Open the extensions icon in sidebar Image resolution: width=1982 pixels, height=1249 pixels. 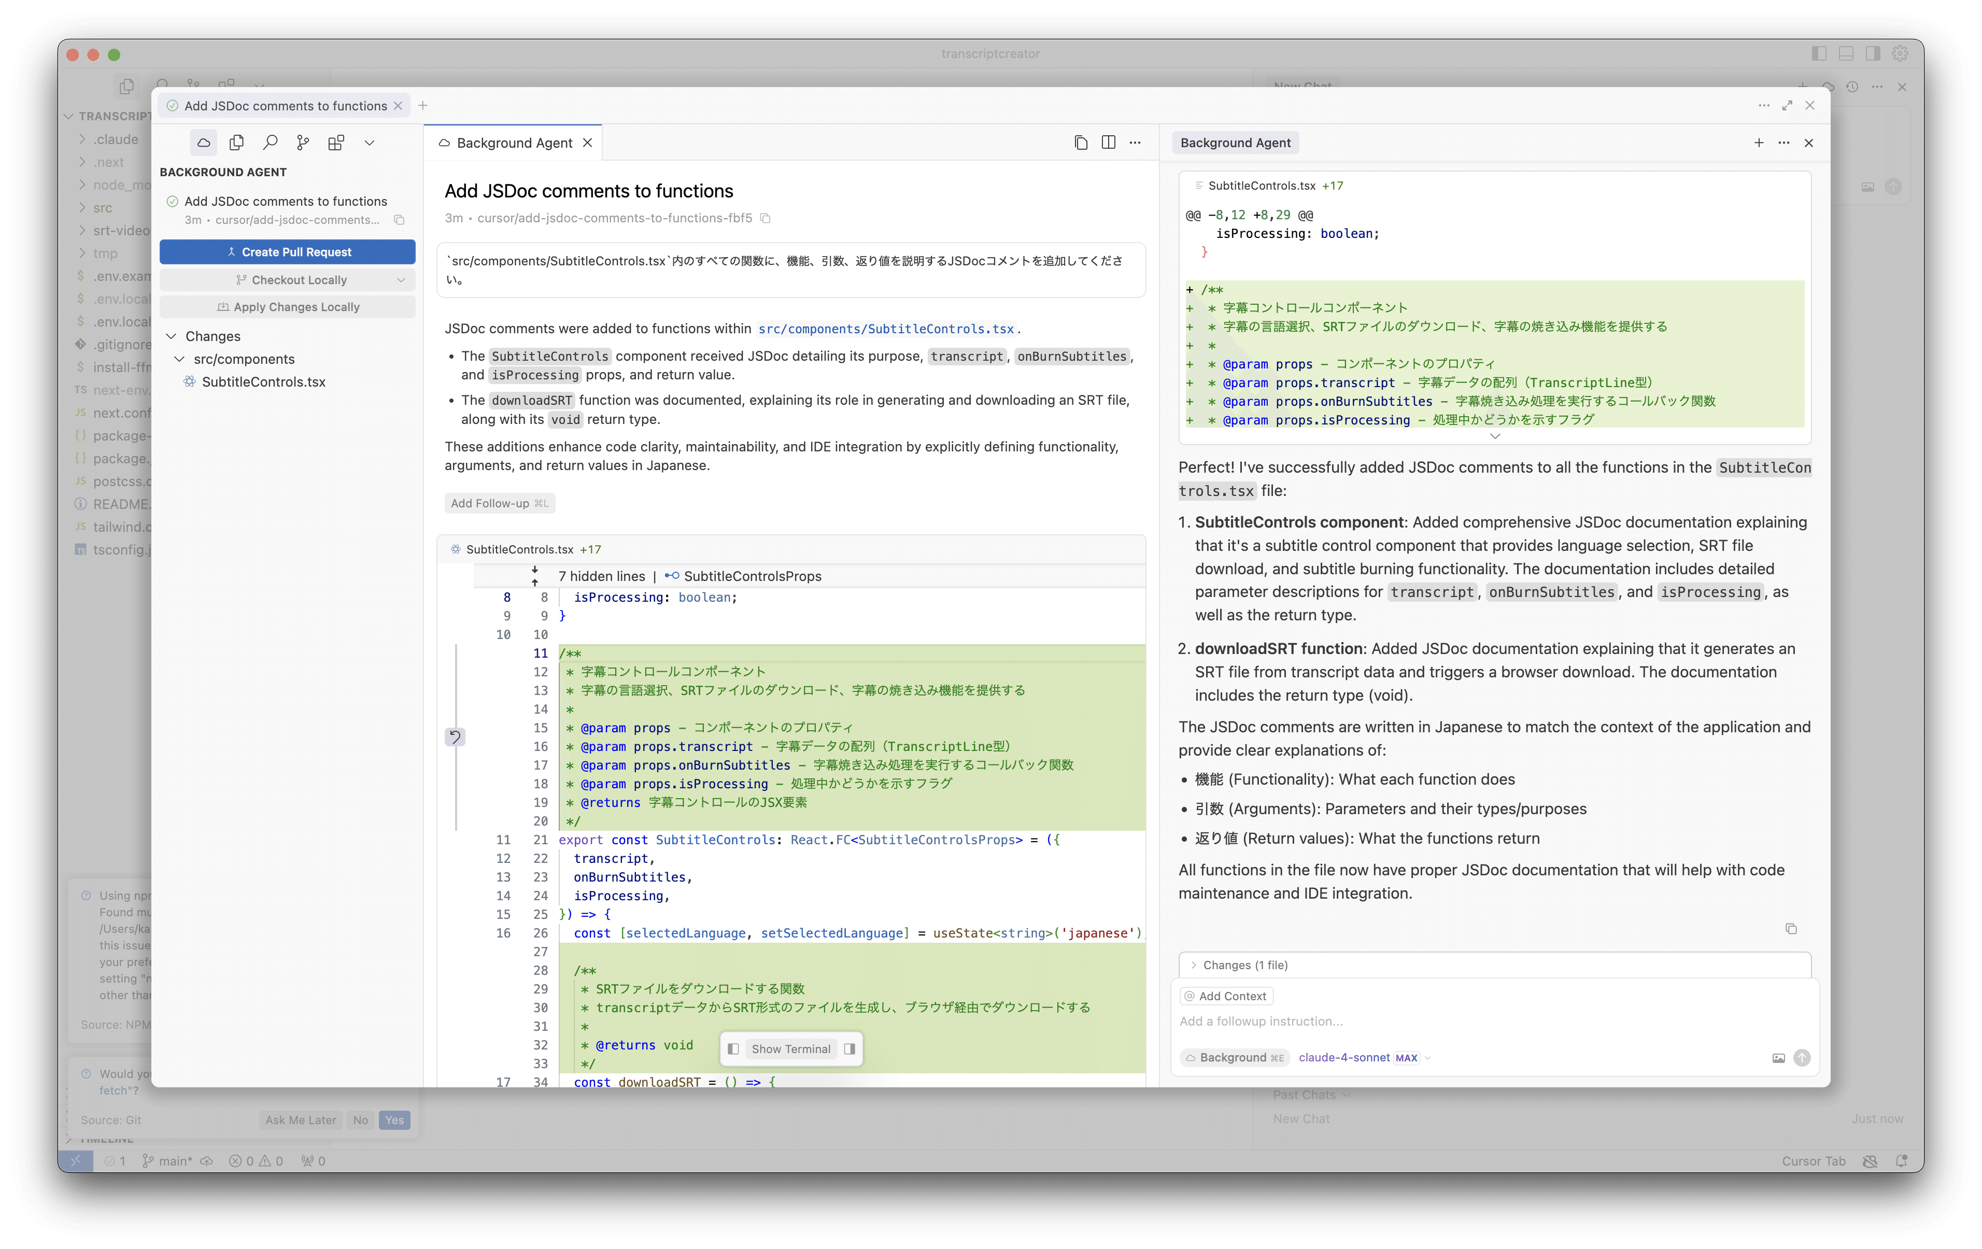click(336, 143)
